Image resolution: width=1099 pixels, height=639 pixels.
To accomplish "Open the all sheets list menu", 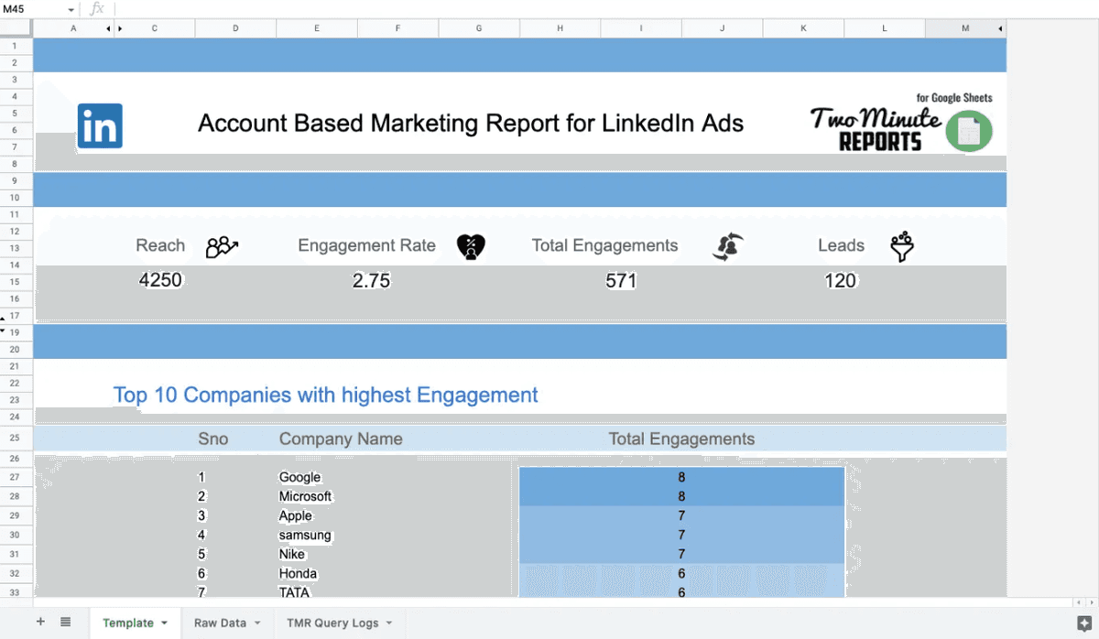I will pyautogui.click(x=66, y=622).
